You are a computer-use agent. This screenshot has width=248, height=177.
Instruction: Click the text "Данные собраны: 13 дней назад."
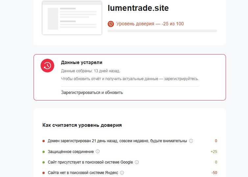90,71
